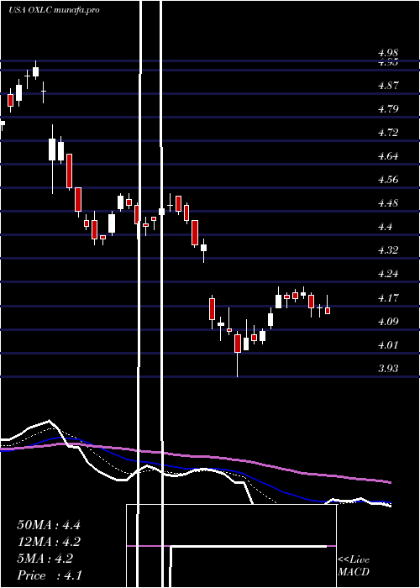Select the 4.09 price level label

388,322
